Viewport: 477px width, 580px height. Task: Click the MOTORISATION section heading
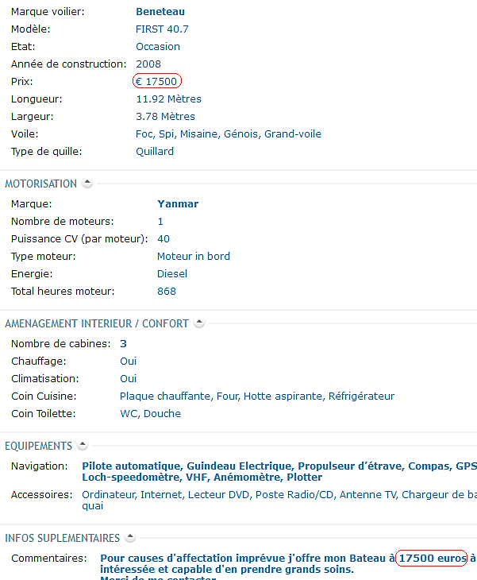(40, 184)
